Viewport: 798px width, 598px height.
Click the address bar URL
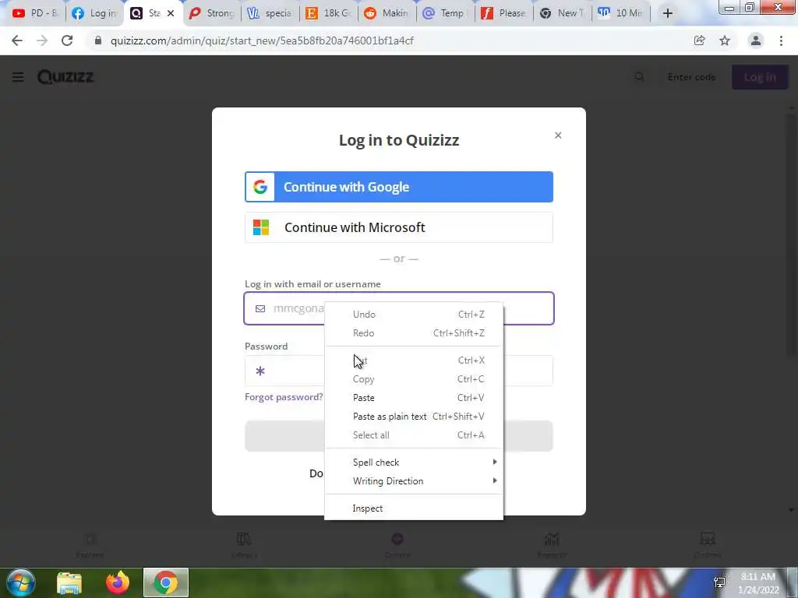pyautogui.click(x=262, y=40)
